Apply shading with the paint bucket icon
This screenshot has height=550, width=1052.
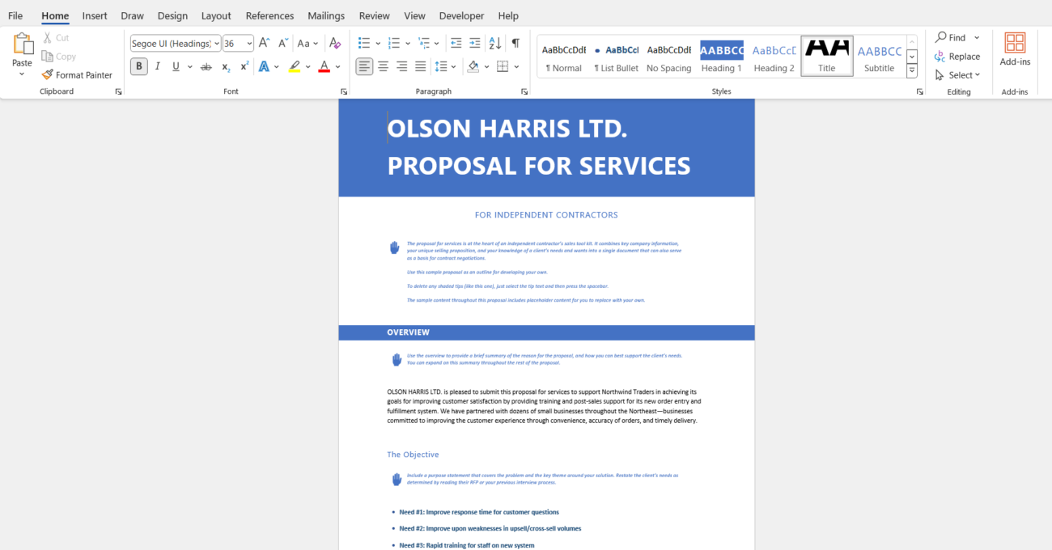click(x=473, y=67)
